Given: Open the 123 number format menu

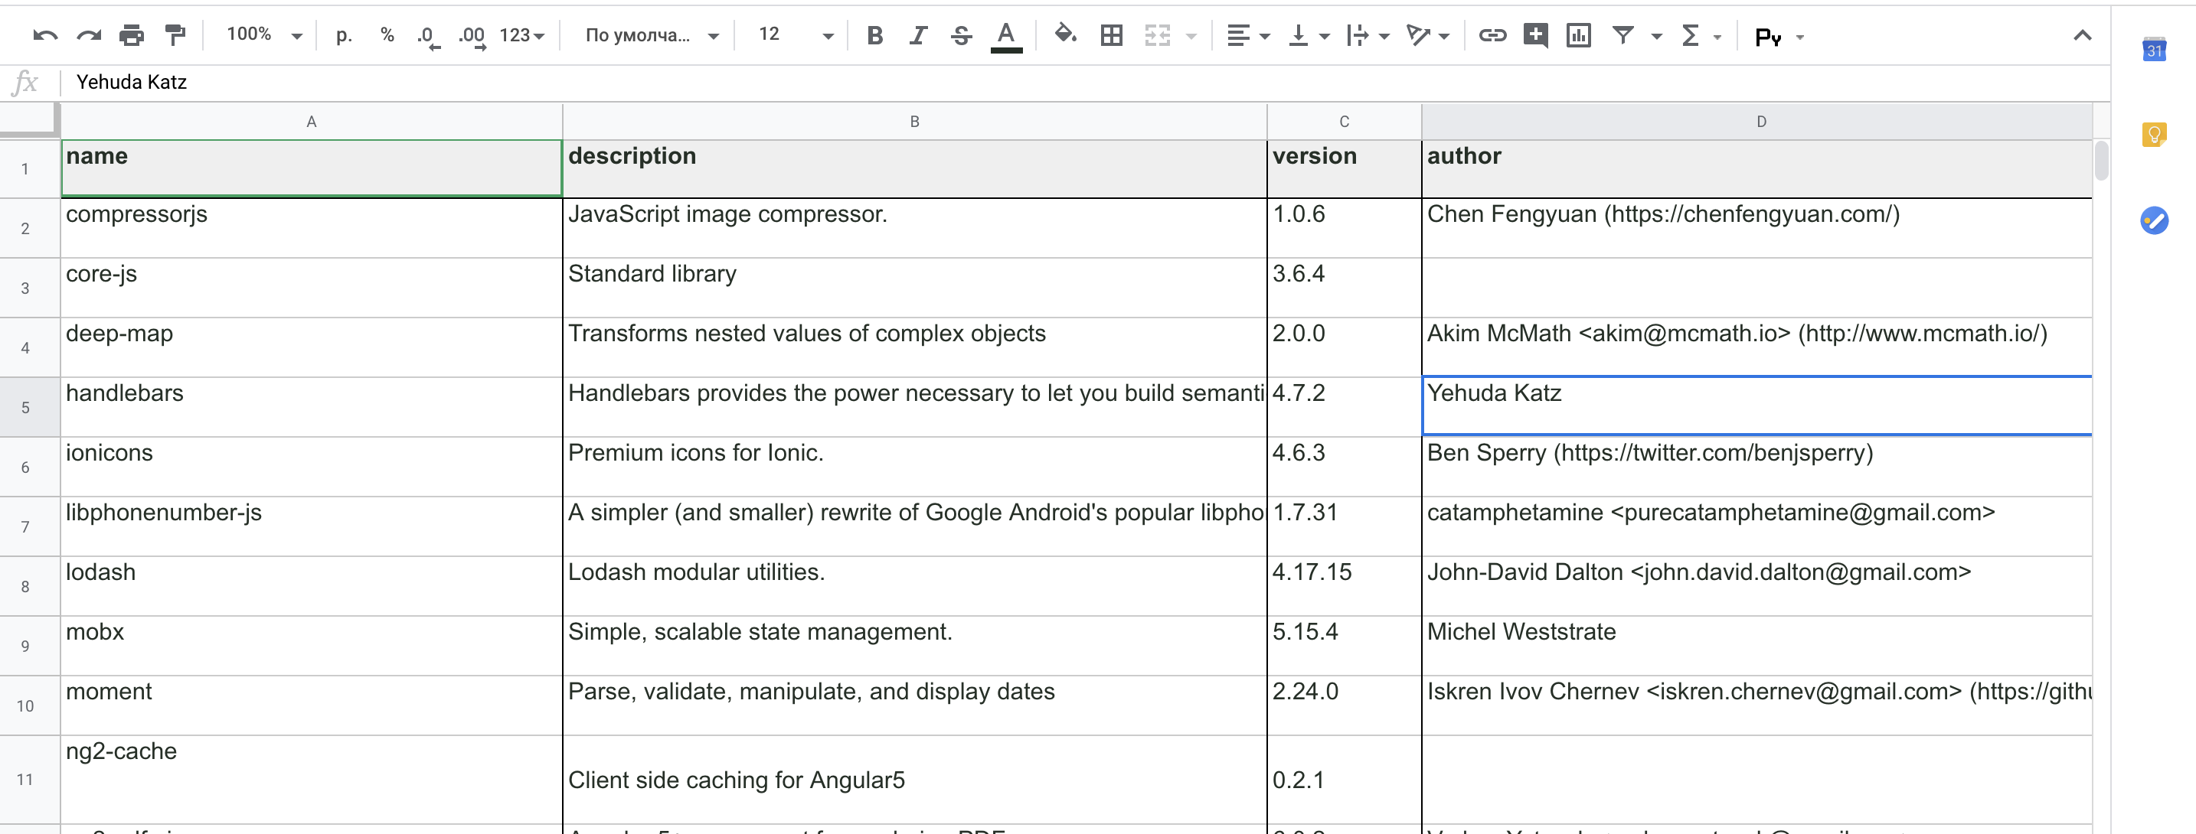Looking at the screenshot, I should 521,36.
